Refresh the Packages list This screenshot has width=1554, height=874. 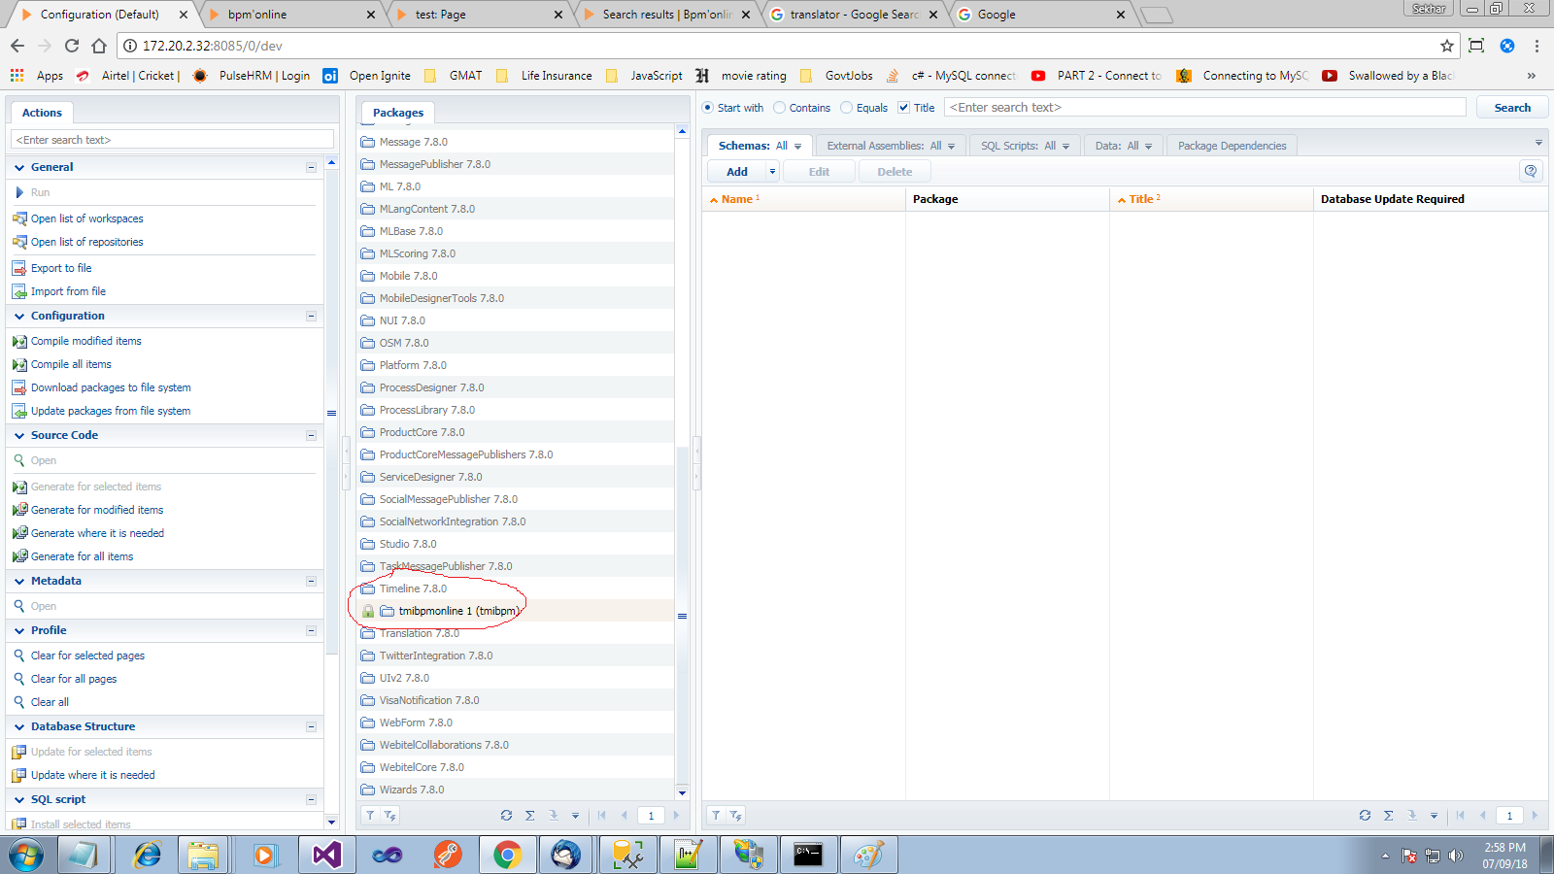pyautogui.click(x=506, y=816)
